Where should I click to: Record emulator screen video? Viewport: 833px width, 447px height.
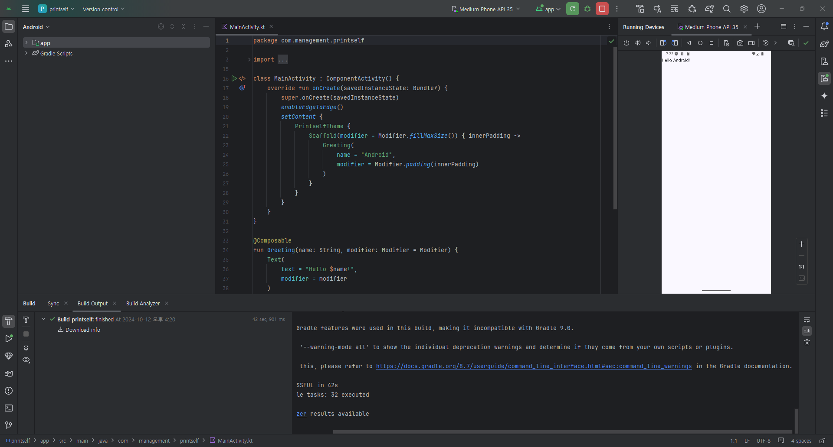[751, 43]
